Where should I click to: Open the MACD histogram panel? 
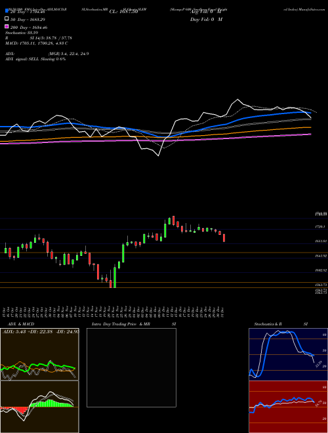[39, 407]
